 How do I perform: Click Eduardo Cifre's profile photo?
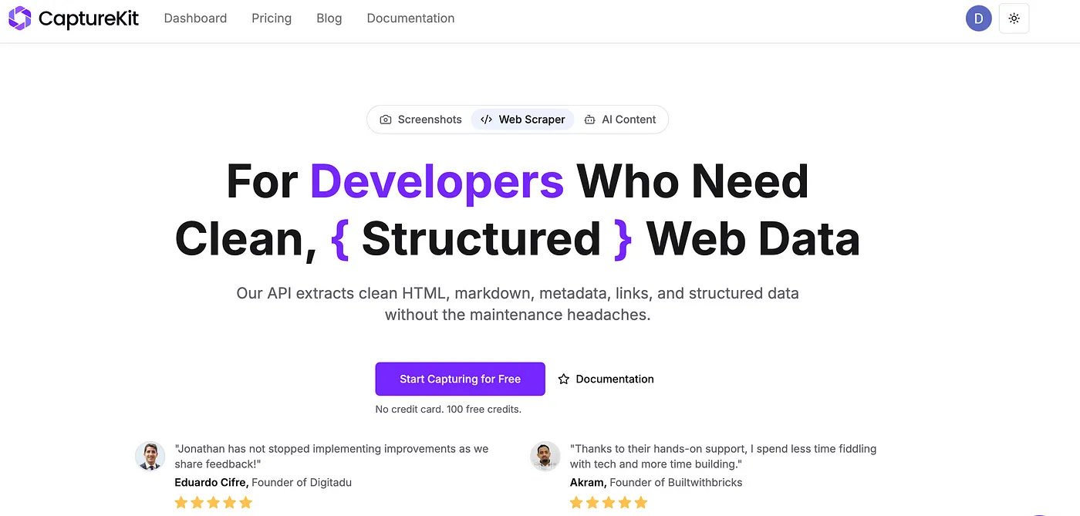(150, 456)
